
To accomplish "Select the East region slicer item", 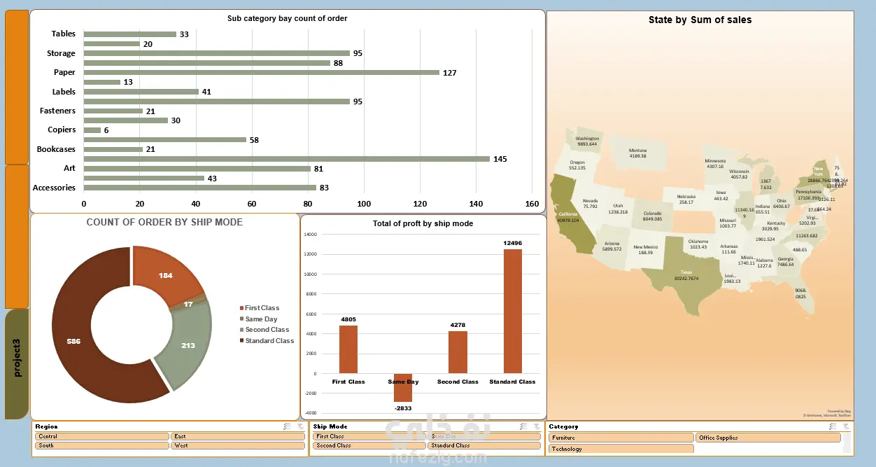I will [x=238, y=436].
